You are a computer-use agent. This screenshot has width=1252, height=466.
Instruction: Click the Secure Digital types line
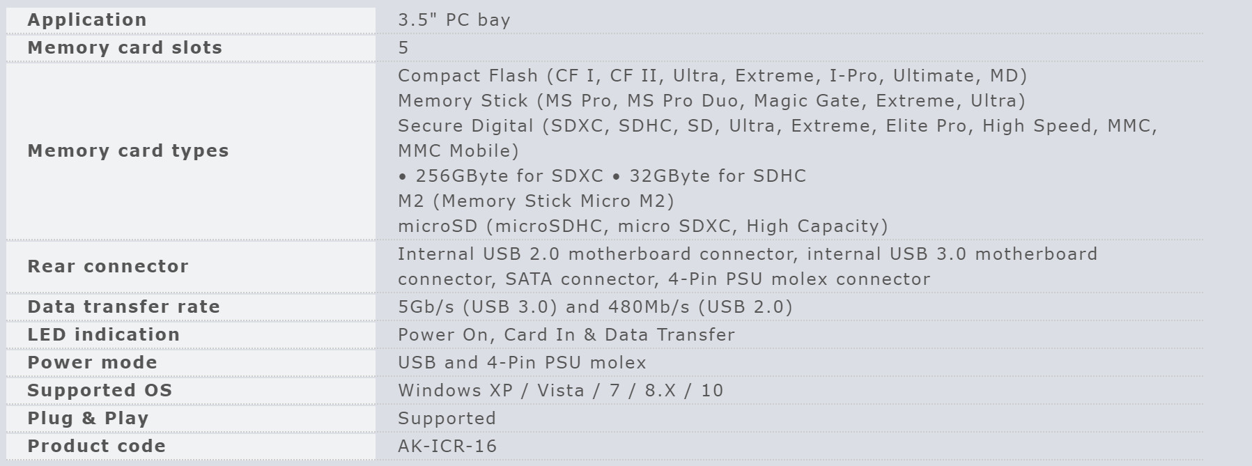[x=778, y=138]
